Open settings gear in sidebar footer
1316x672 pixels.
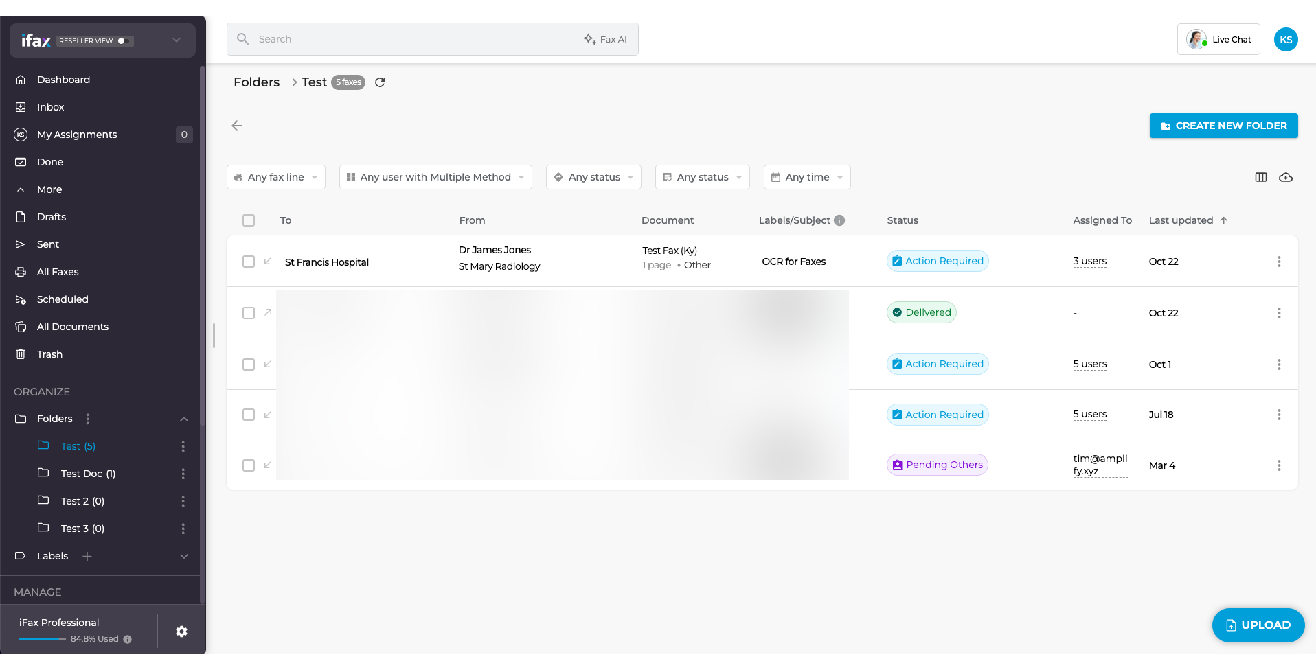click(x=181, y=632)
